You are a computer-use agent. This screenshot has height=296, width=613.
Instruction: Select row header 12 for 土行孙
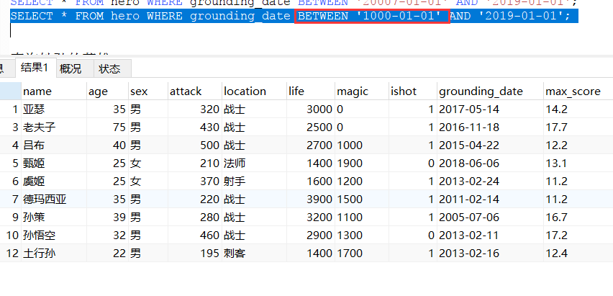click(x=11, y=254)
